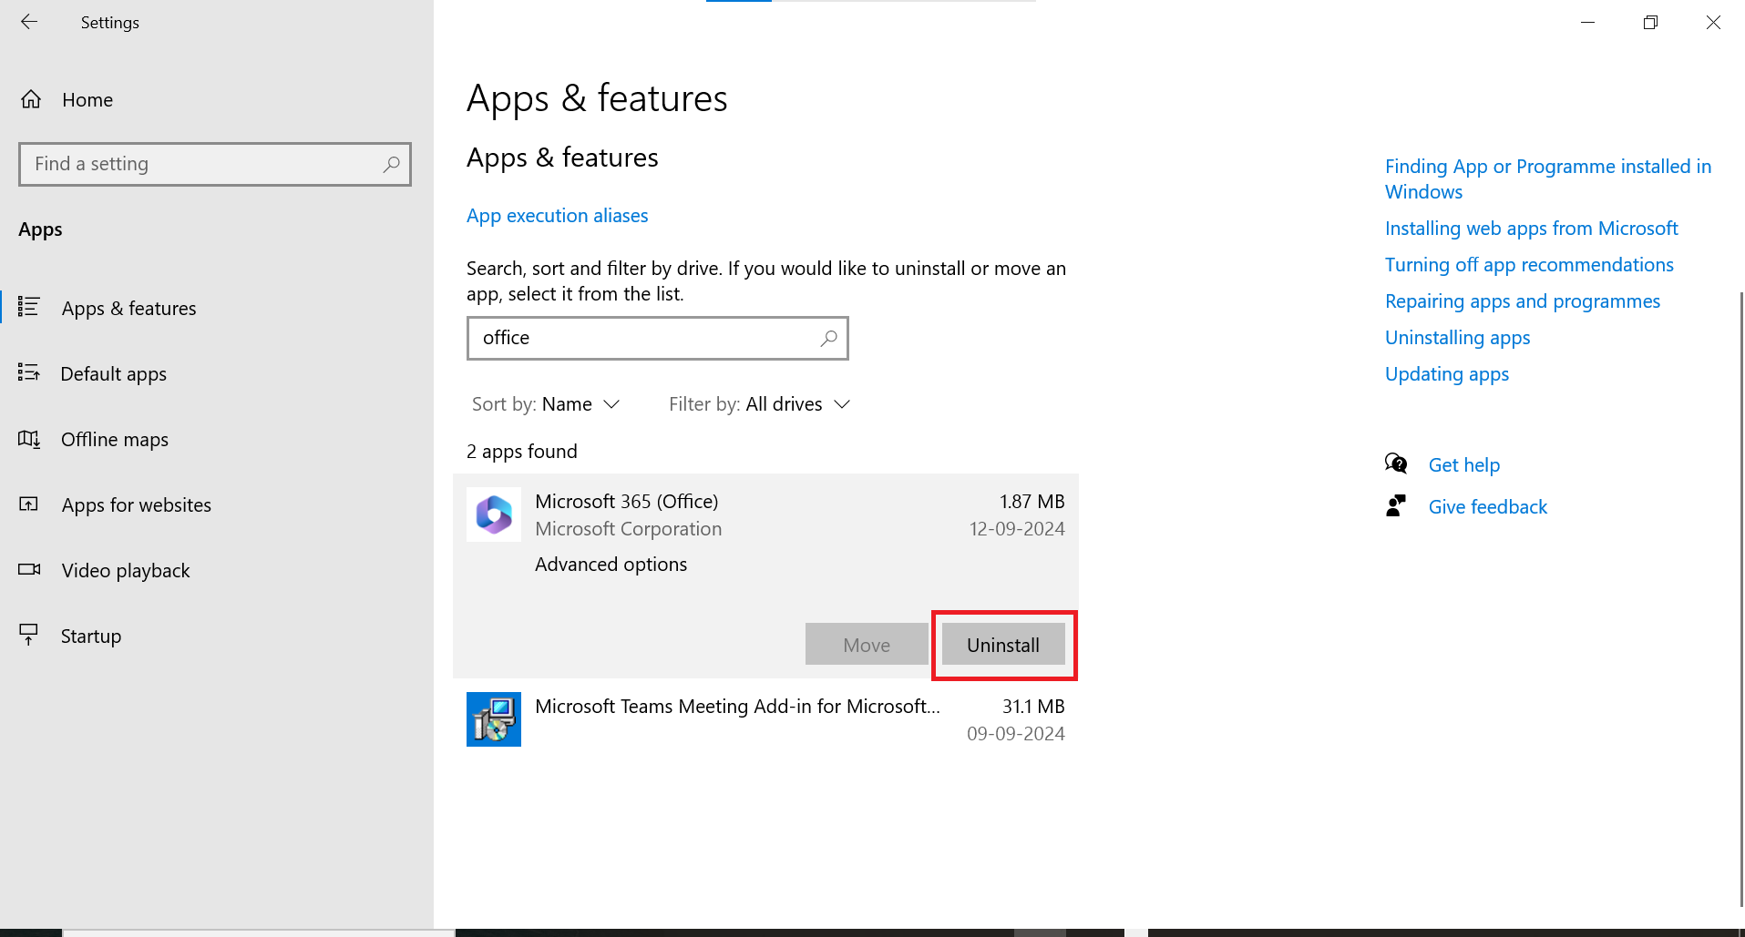Click the Get help chat icon
Screen dimensions: 1745x937
coord(1396,463)
